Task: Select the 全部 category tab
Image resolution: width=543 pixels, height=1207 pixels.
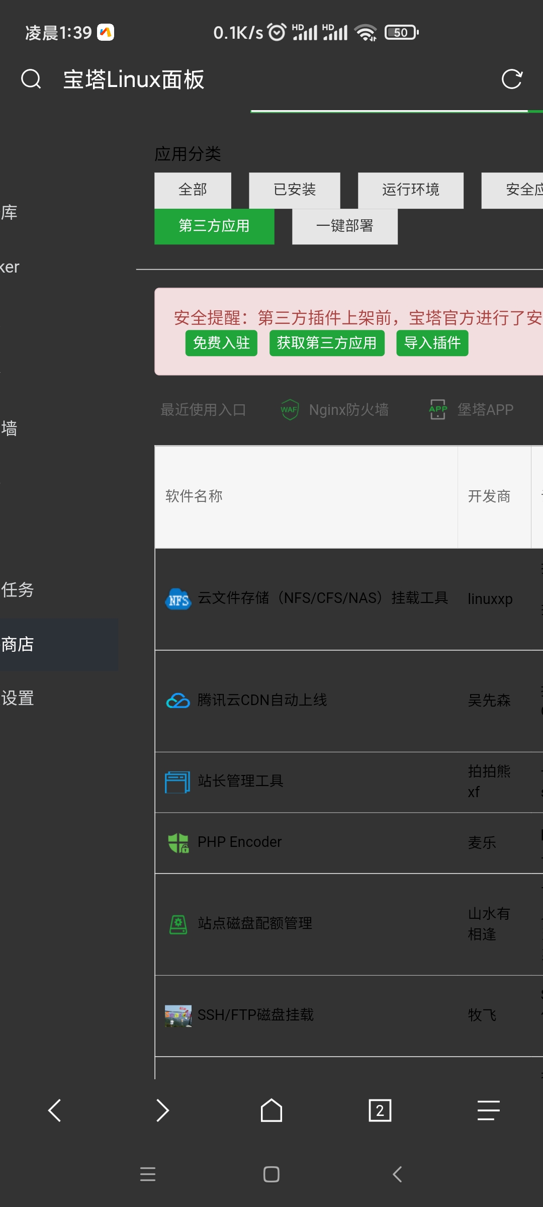Action: (193, 190)
